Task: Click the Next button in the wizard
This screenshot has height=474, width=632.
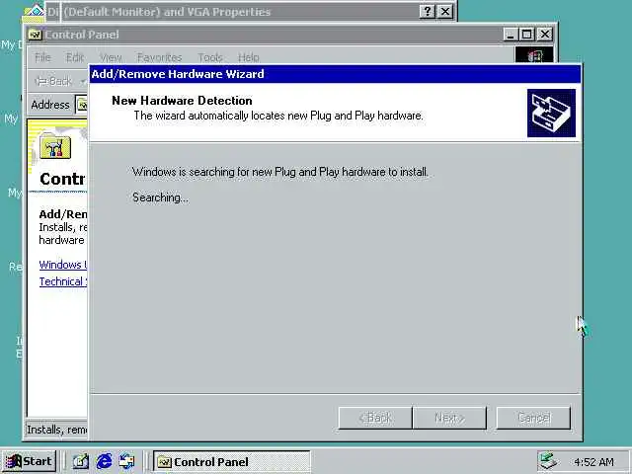Action: tap(449, 418)
